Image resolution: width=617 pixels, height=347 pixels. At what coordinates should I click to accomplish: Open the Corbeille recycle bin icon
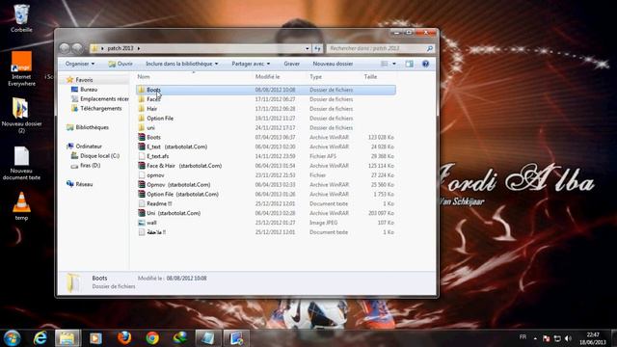(21, 18)
